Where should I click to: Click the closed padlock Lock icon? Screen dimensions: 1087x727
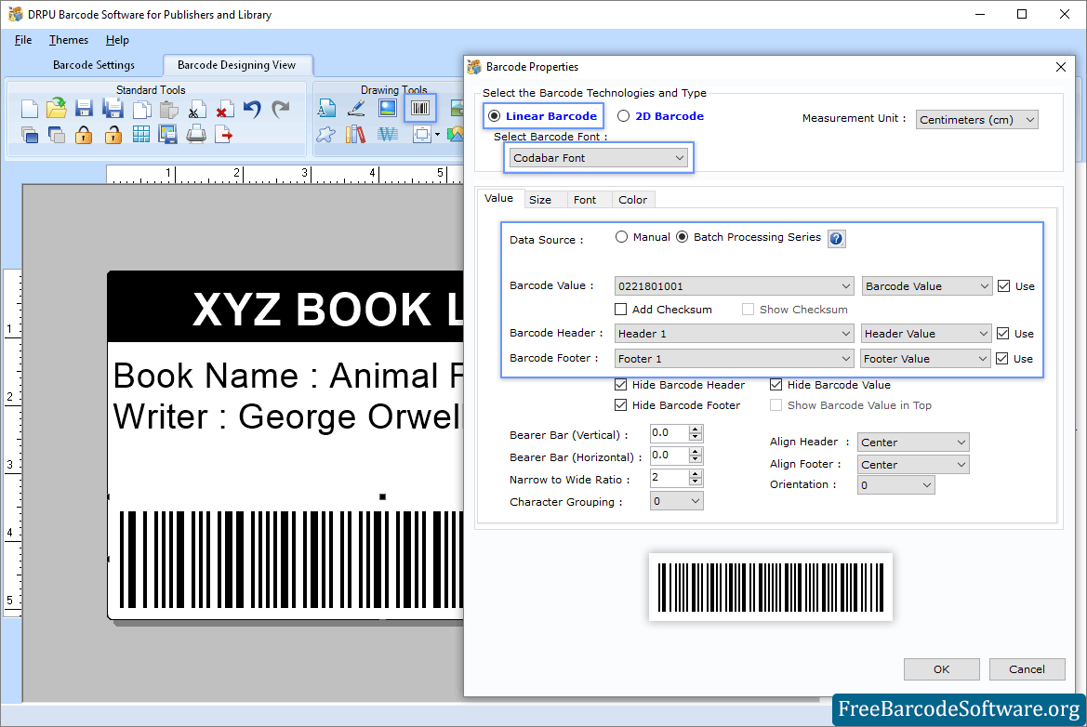[x=84, y=135]
